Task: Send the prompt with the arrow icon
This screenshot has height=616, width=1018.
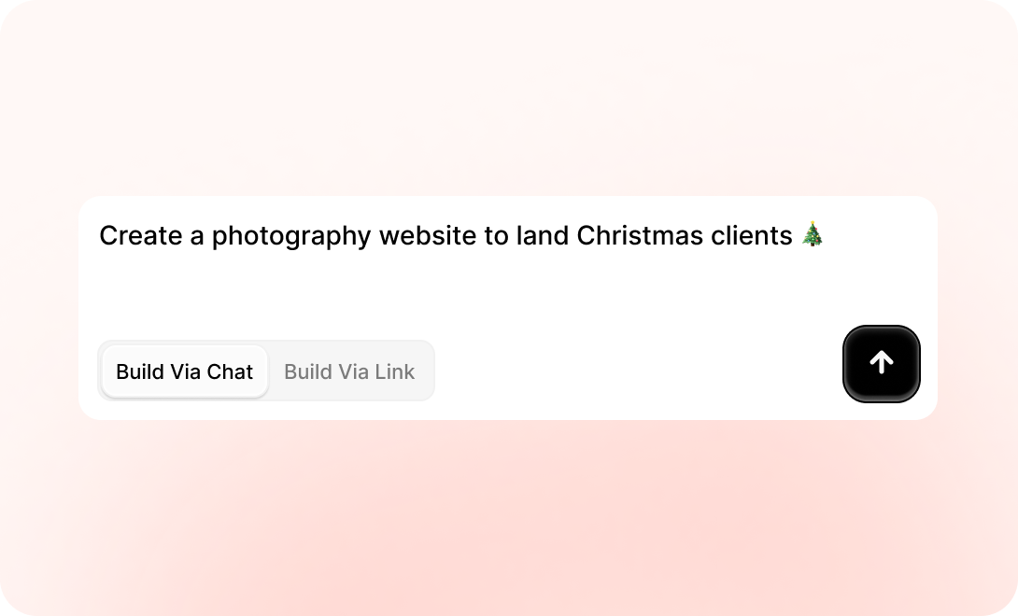Action: pyautogui.click(x=881, y=364)
